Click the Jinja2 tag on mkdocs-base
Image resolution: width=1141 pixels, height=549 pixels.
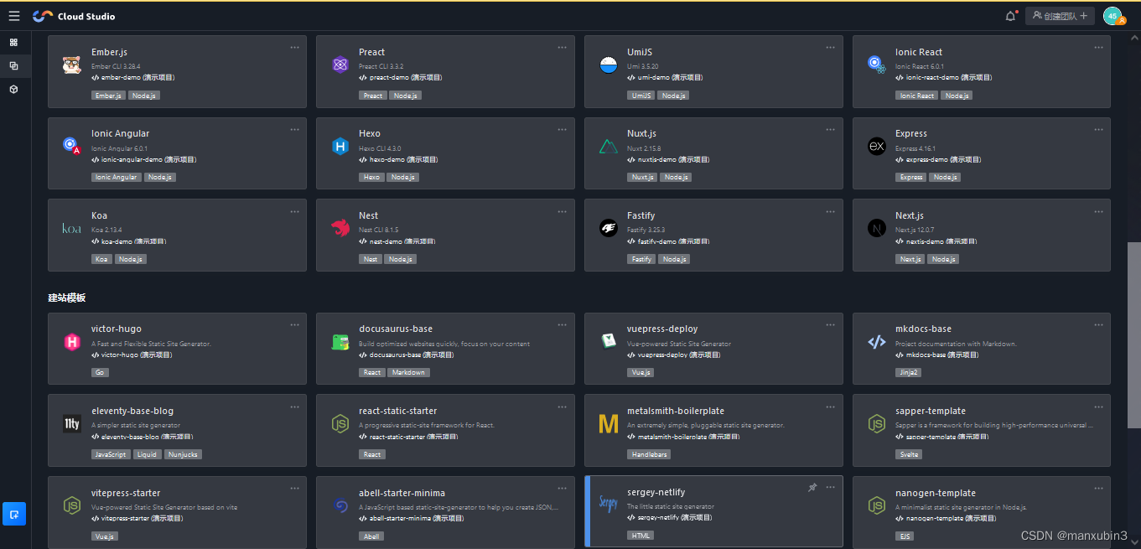(x=908, y=372)
